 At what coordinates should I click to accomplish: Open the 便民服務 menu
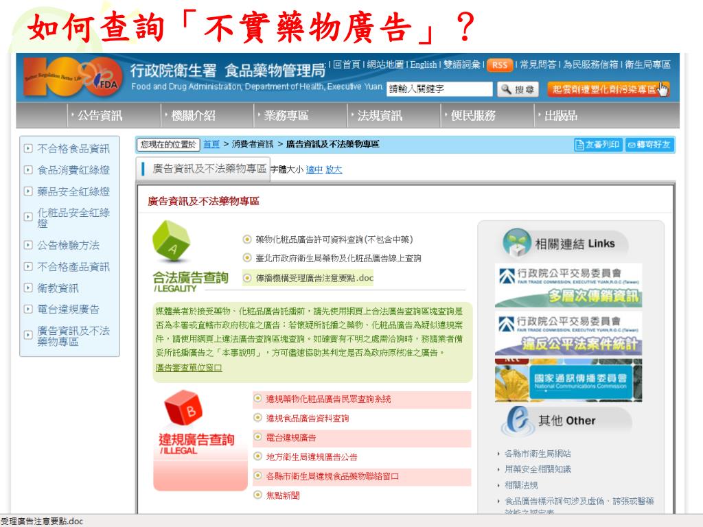(x=472, y=116)
